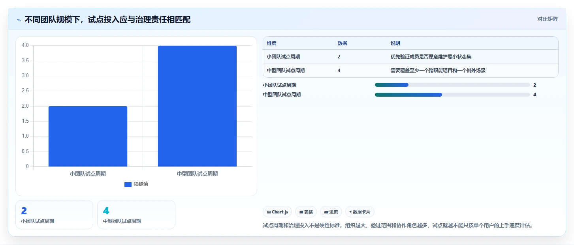574x245 pixels.
Task: Click the 数据卡片 tag chip
Action: click(x=360, y=212)
